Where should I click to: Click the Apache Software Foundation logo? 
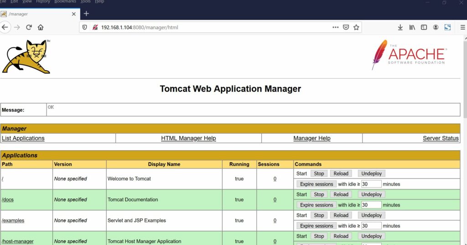(x=409, y=55)
